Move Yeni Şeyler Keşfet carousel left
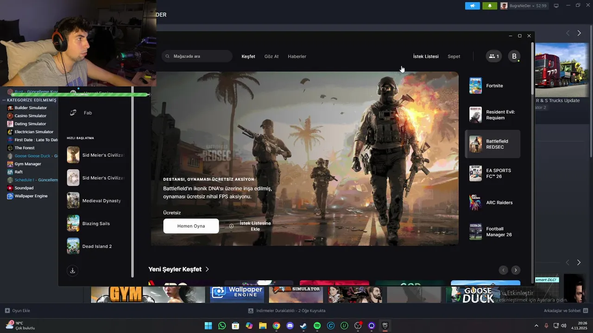The image size is (593, 333). click(503, 270)
